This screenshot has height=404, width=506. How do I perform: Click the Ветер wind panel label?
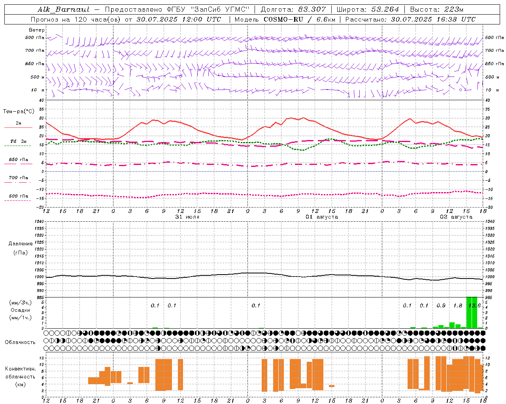point(37,30)
